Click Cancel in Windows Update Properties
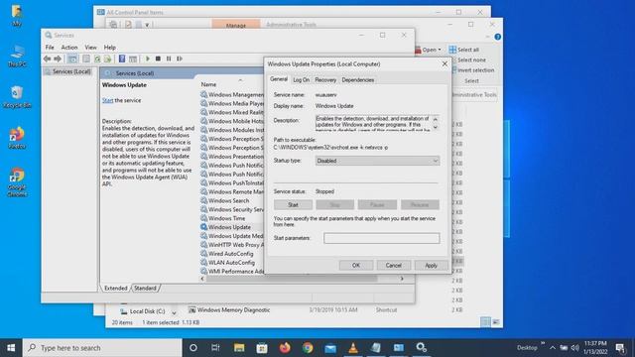 [393, 265]
